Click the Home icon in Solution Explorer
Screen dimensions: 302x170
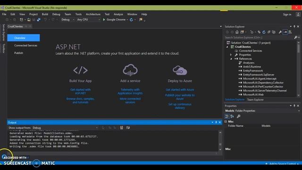click(x=237, y=32)
